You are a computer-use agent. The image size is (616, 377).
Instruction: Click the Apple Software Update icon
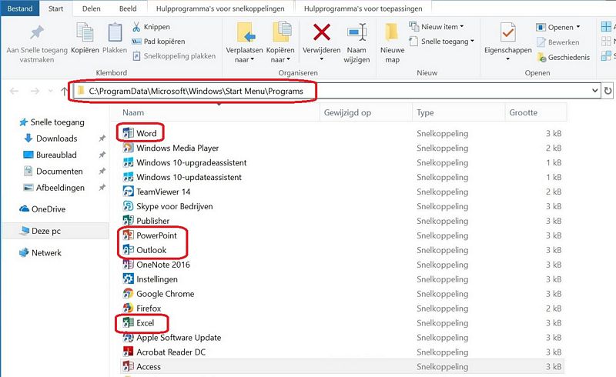128,337
